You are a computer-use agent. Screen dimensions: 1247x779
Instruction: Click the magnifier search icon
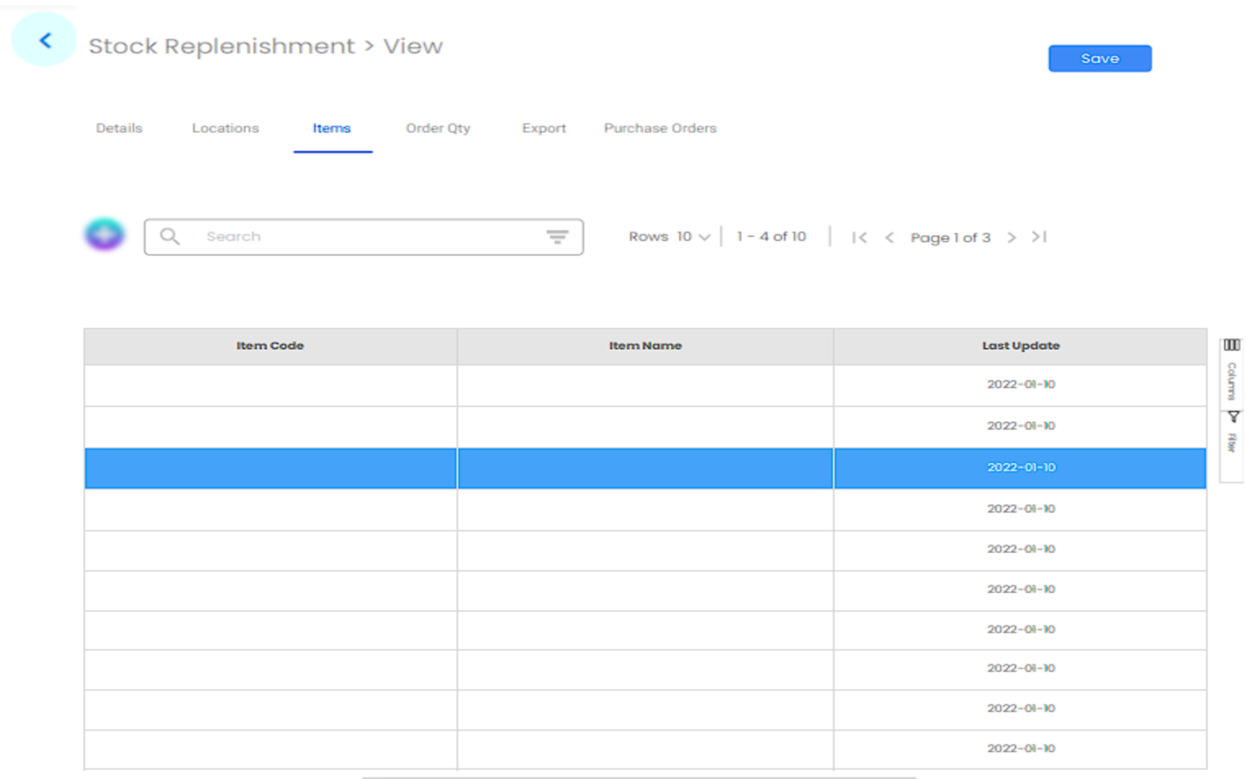click(170, 236)
